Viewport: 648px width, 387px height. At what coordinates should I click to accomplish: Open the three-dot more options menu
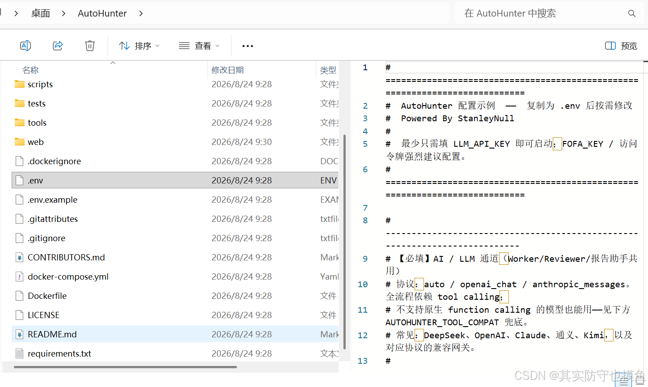248,46
